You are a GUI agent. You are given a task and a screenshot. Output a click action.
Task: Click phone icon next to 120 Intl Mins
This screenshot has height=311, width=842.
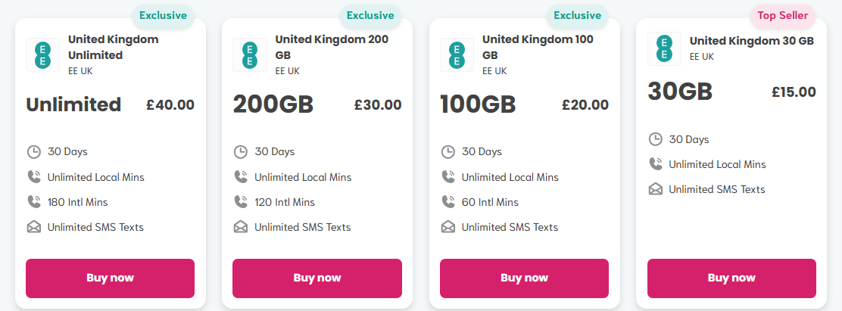point(241,202)
